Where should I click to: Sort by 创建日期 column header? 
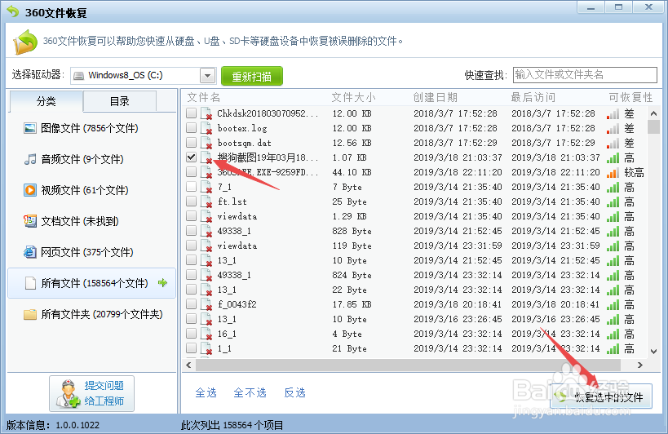coord(435,98)
